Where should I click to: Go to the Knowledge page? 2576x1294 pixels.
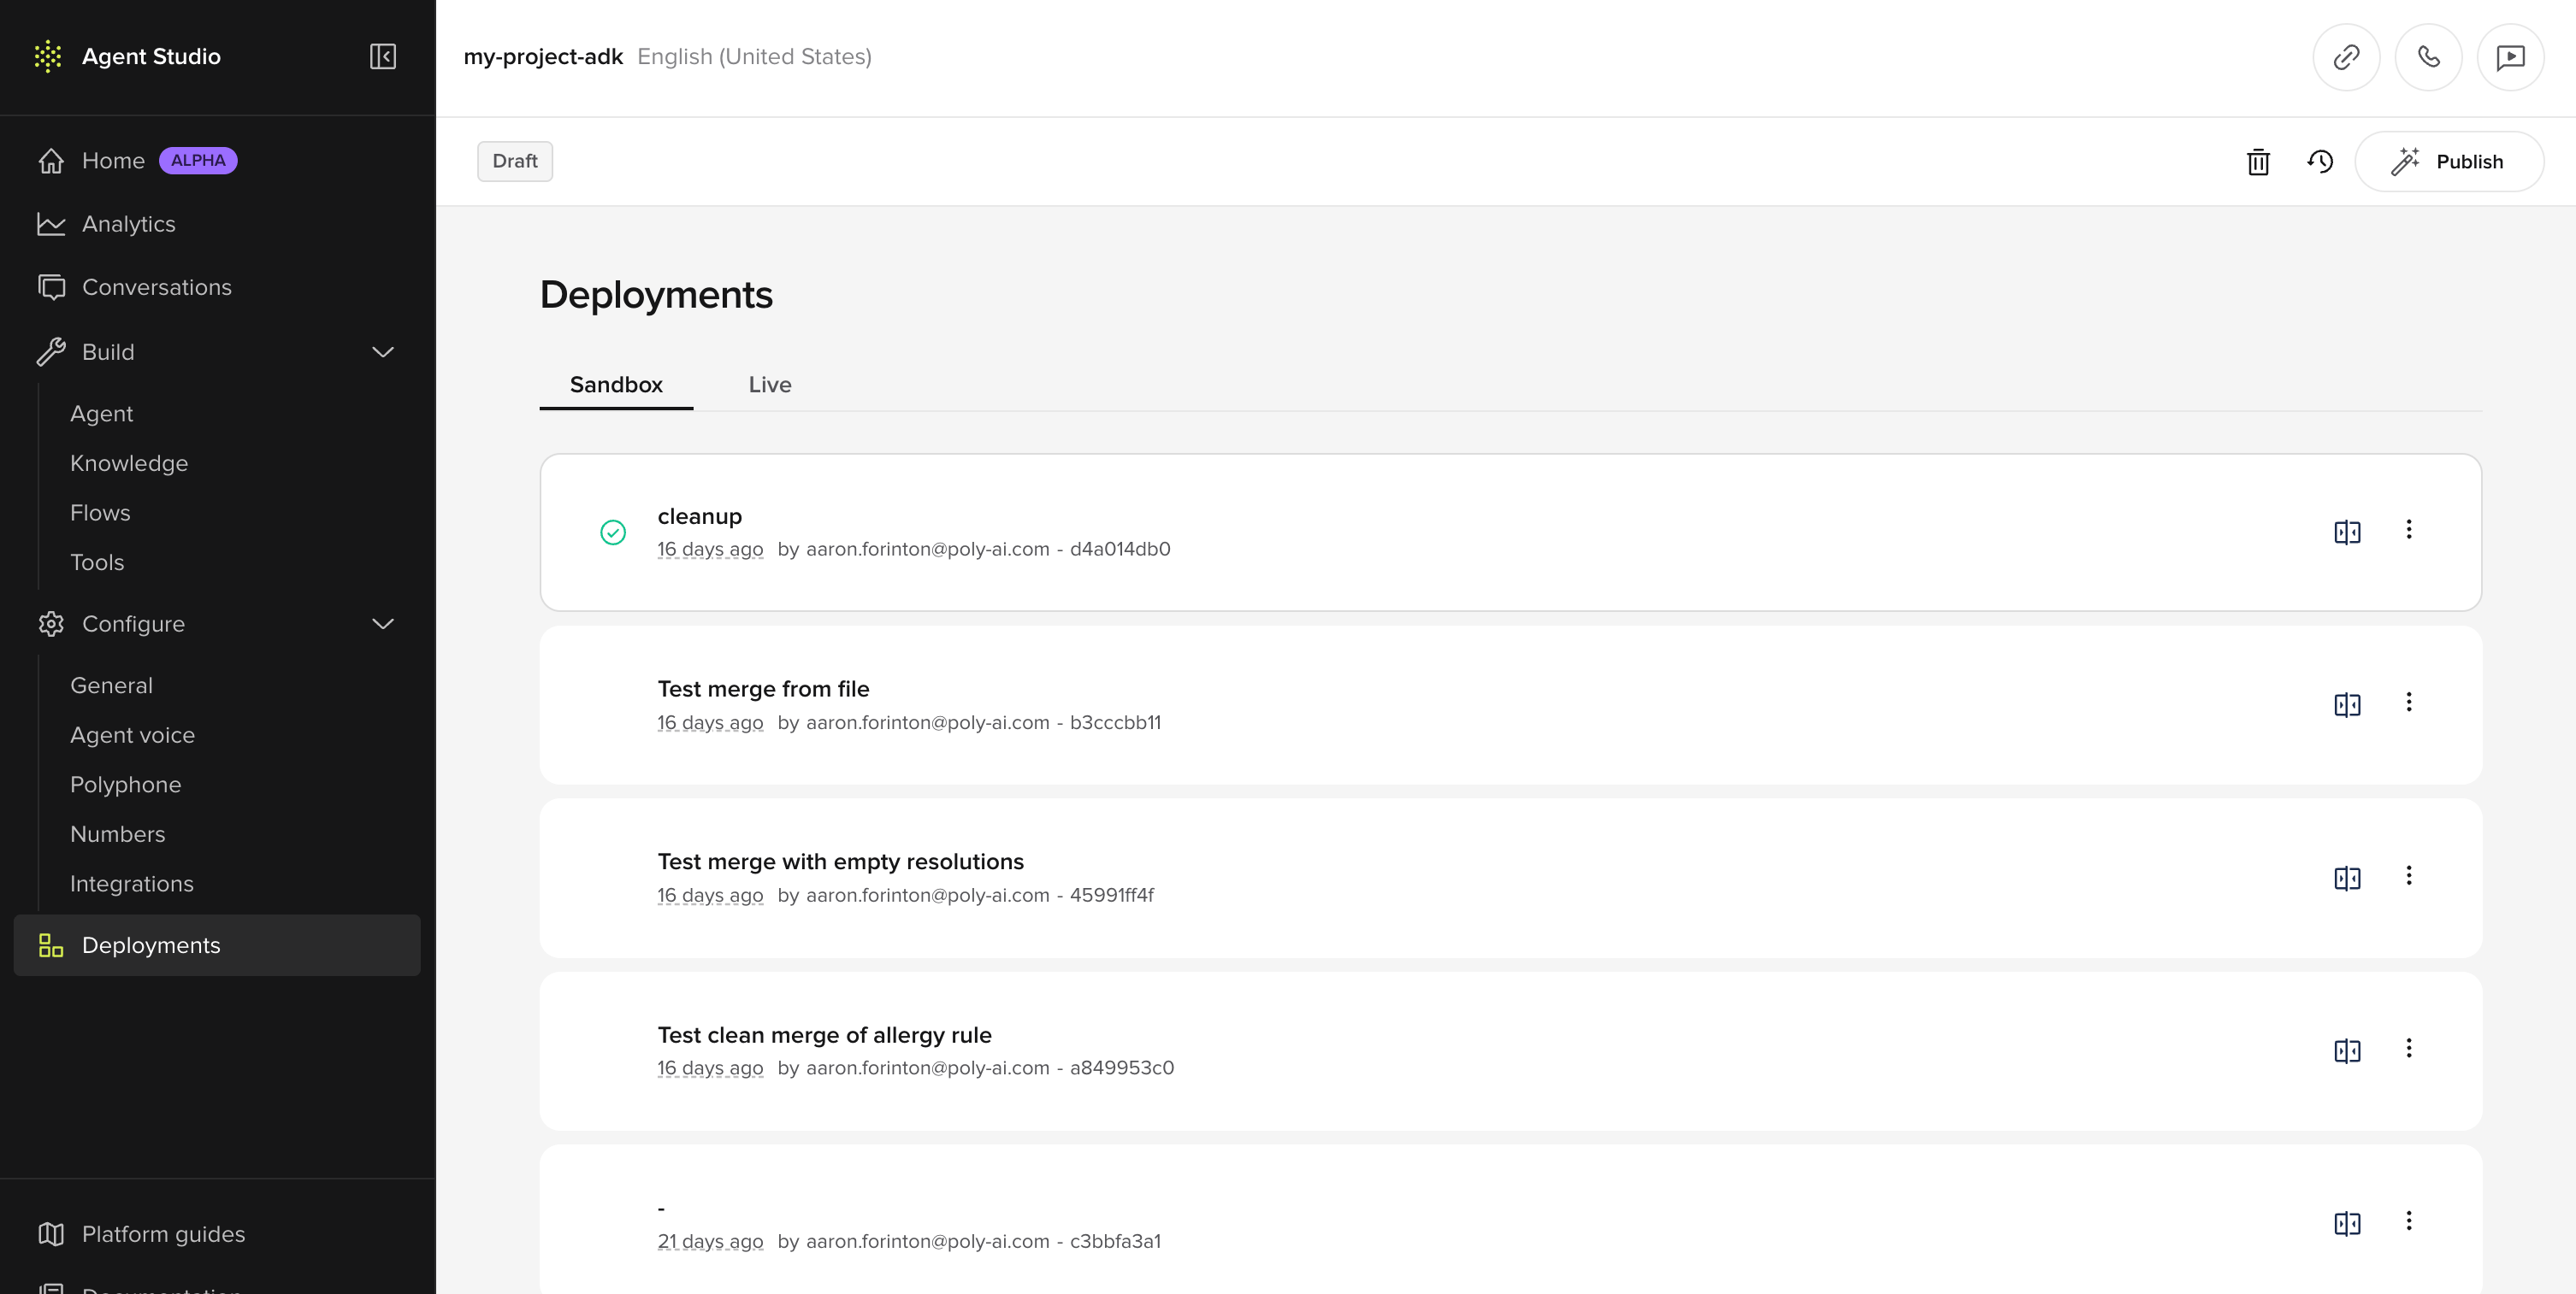(129, 463)
